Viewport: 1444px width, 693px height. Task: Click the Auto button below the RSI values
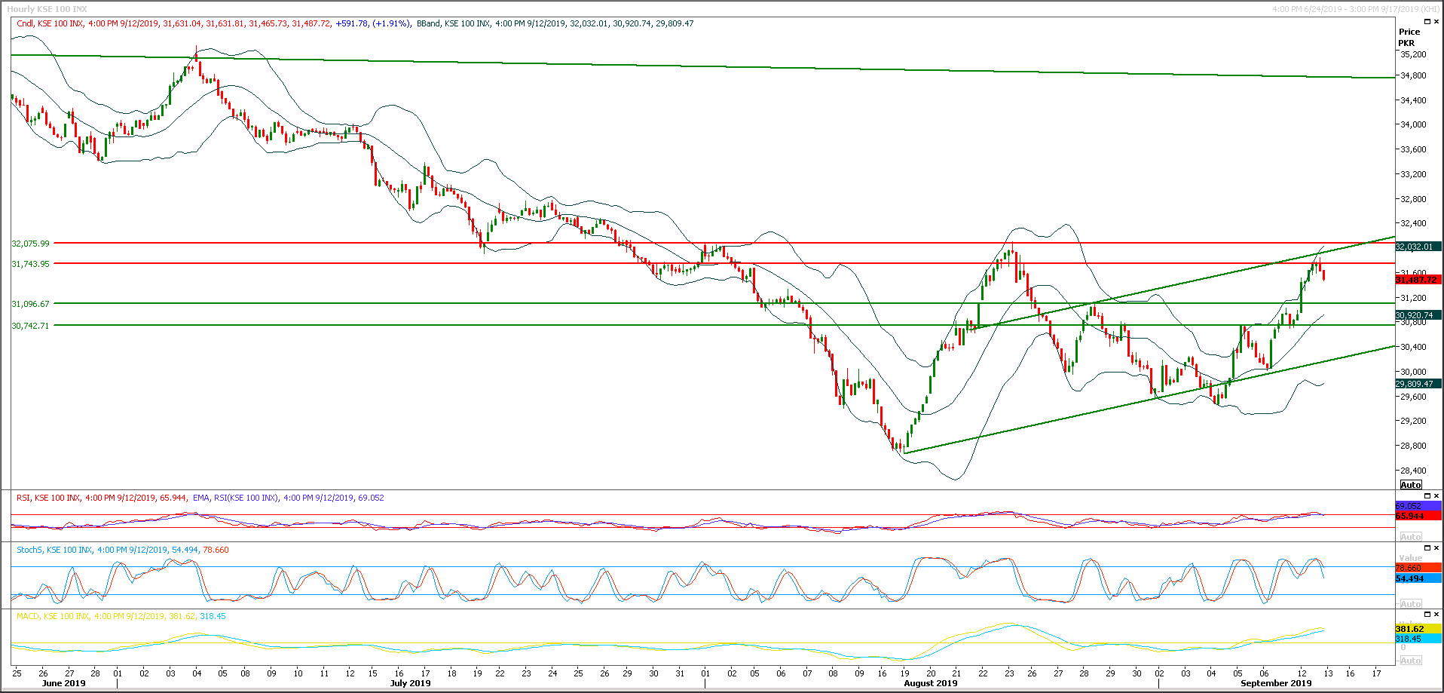pyautogui.click(x=1411, y=536)
